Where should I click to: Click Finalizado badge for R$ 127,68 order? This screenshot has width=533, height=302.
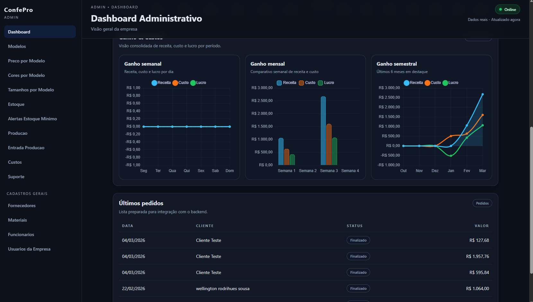point(358,240)
